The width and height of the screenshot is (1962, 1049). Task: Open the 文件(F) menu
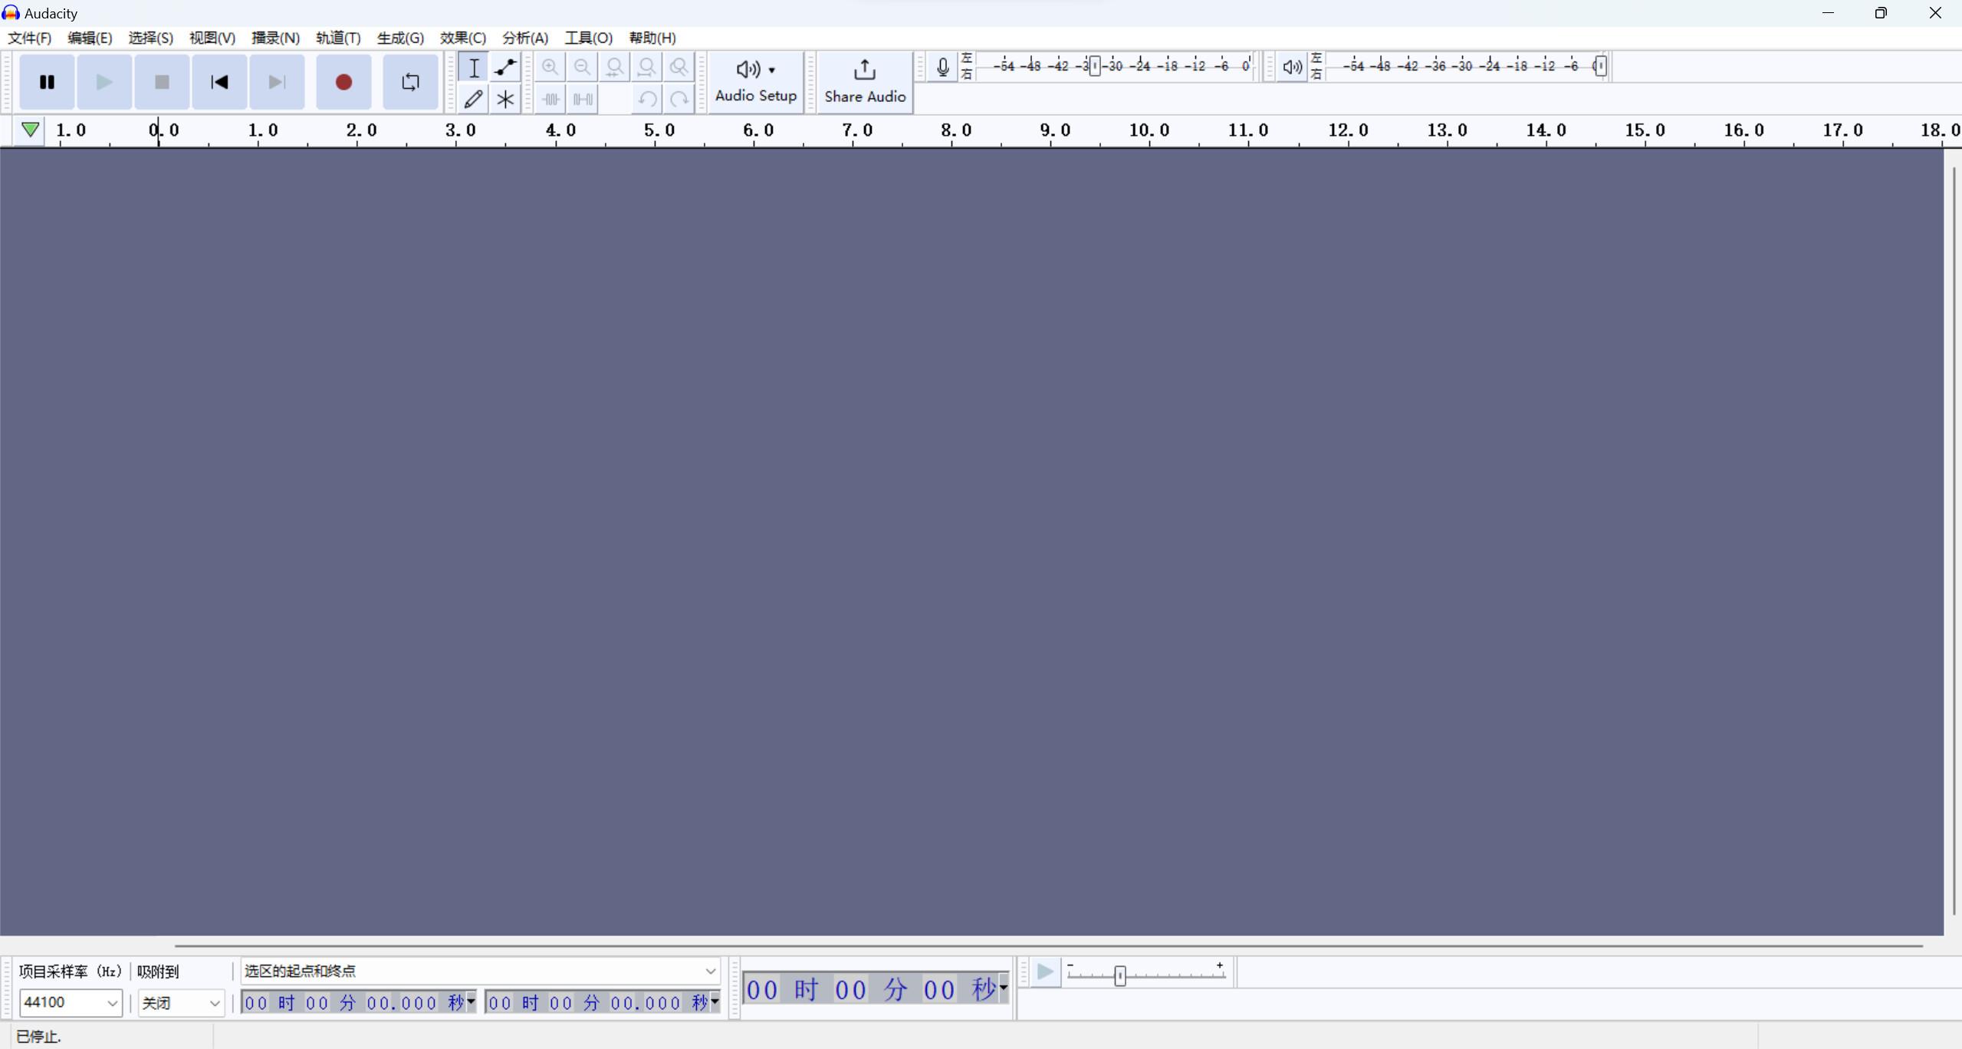[29, 38]
